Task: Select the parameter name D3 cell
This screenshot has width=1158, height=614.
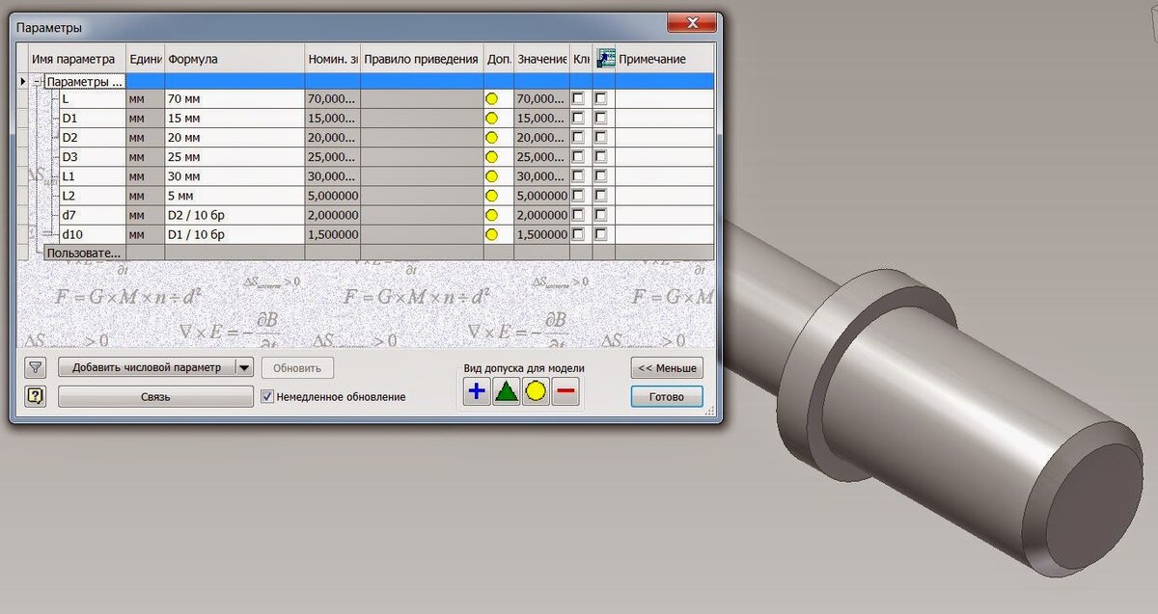Action: coord(92,156)
